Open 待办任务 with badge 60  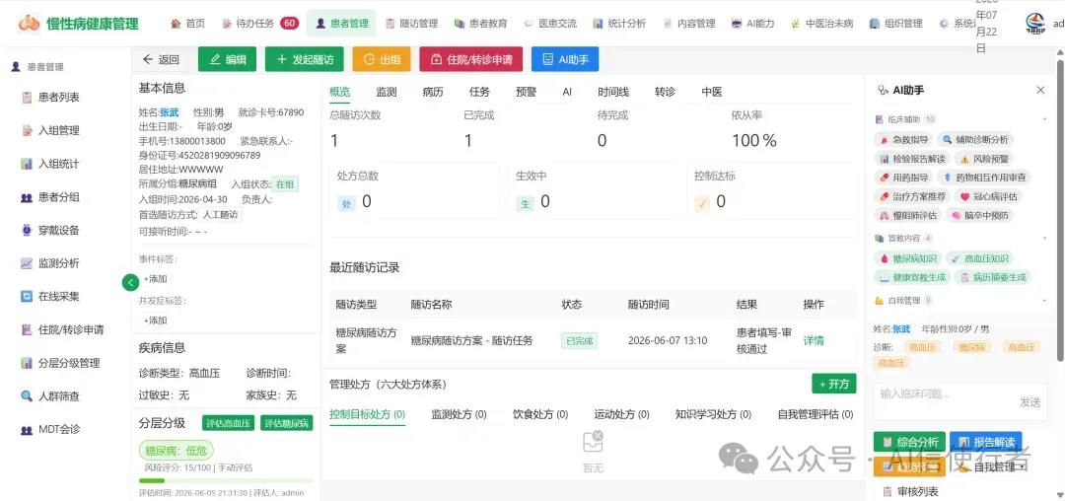[x=260, y=23]
